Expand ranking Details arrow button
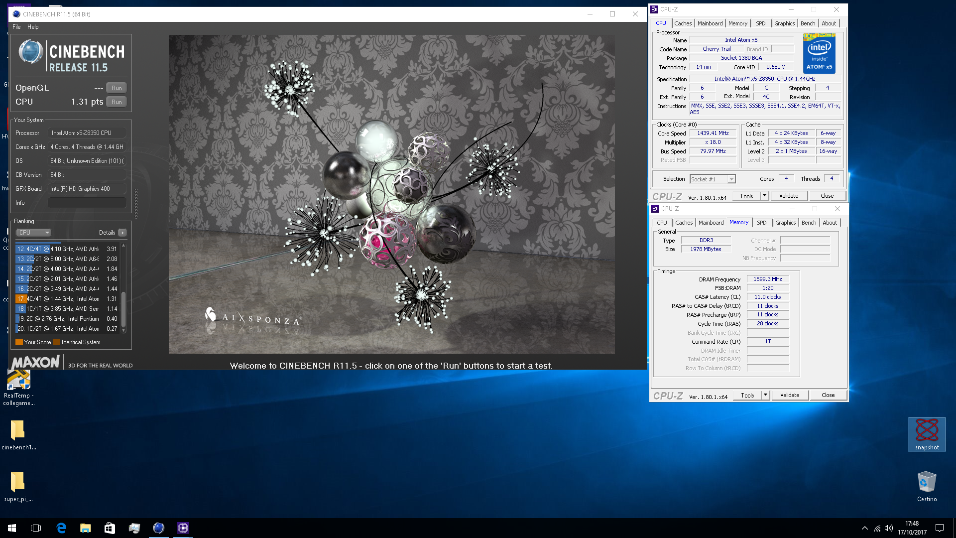 [x=122, y=233]
